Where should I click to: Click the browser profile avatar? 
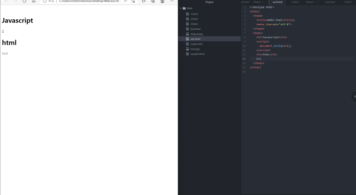tap(162, 1)
